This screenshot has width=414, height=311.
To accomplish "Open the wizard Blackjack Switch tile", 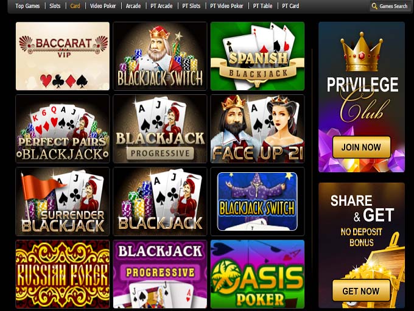I will [258, 201].
